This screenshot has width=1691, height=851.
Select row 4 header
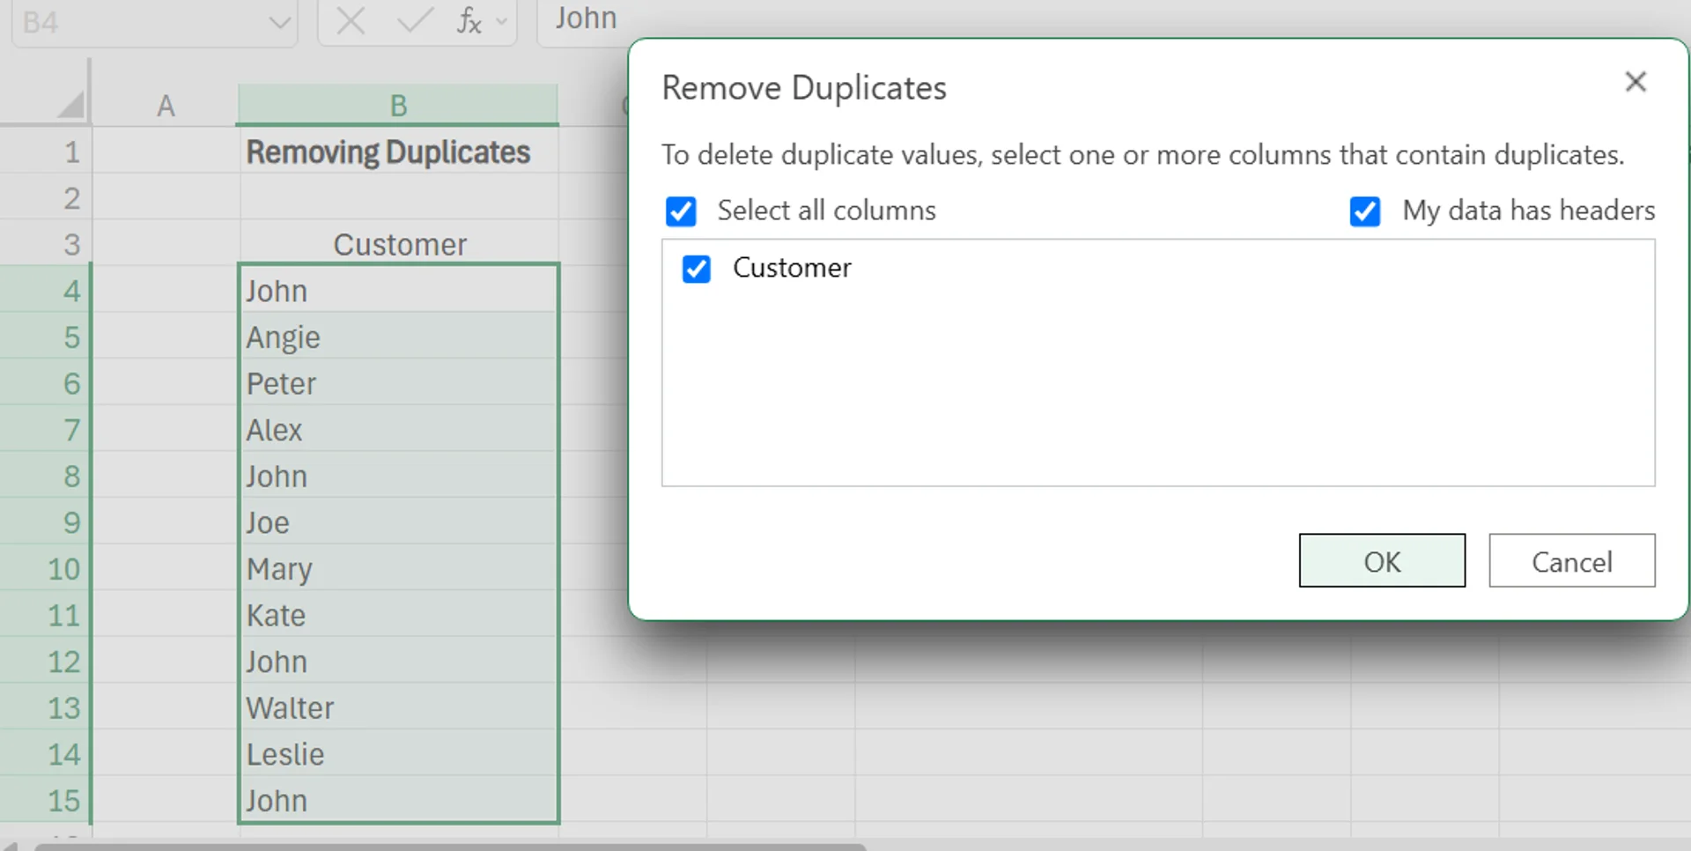coord(46,291)
